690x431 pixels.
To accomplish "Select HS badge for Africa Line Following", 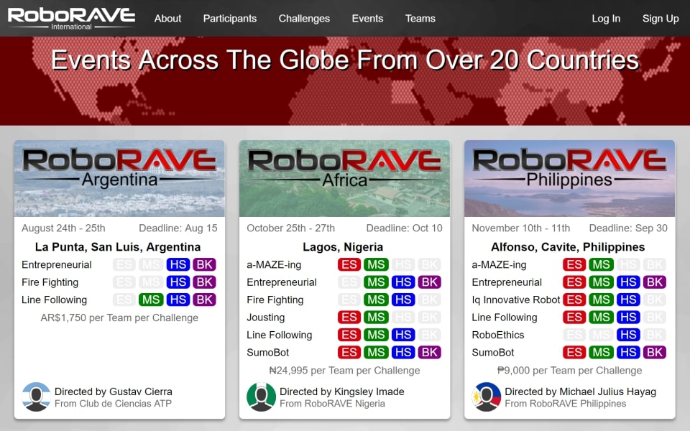I will 403,335.
